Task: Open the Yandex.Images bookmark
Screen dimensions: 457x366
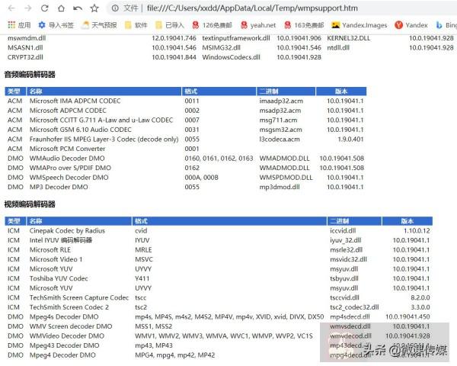Action: point(360,25)
